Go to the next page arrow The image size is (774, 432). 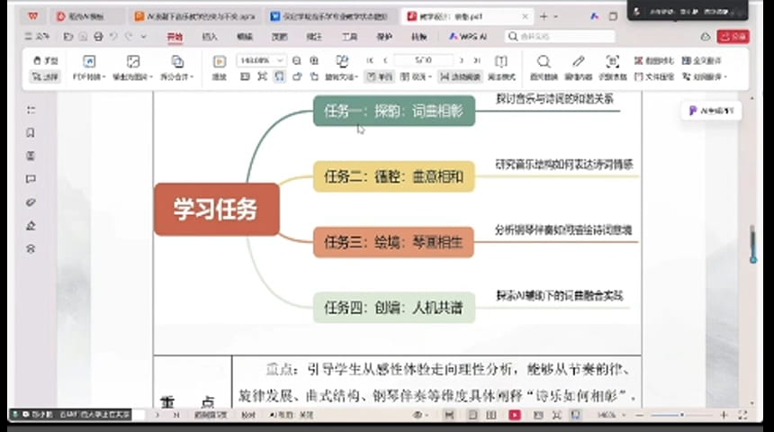(x=461, y=60)
